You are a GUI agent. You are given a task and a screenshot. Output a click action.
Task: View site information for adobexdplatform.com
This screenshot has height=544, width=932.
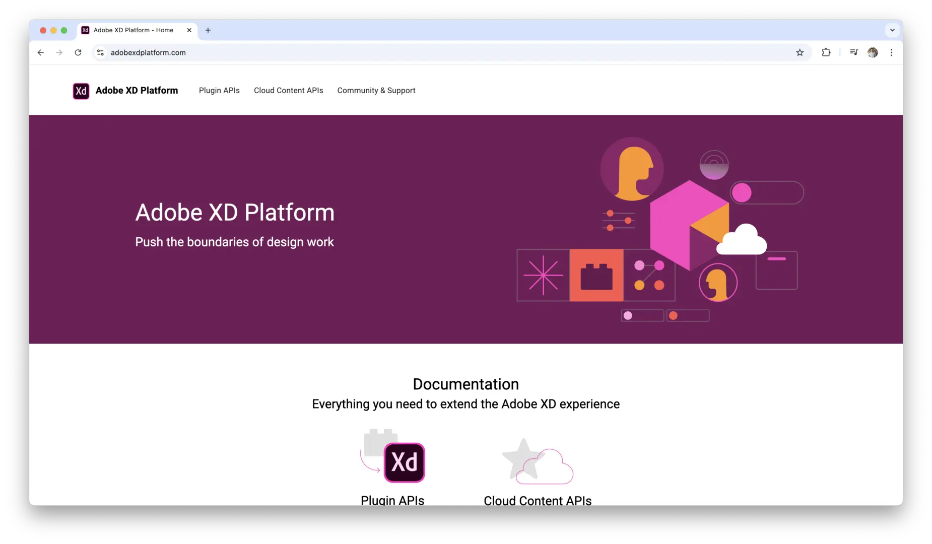click(x=101, y=52)
